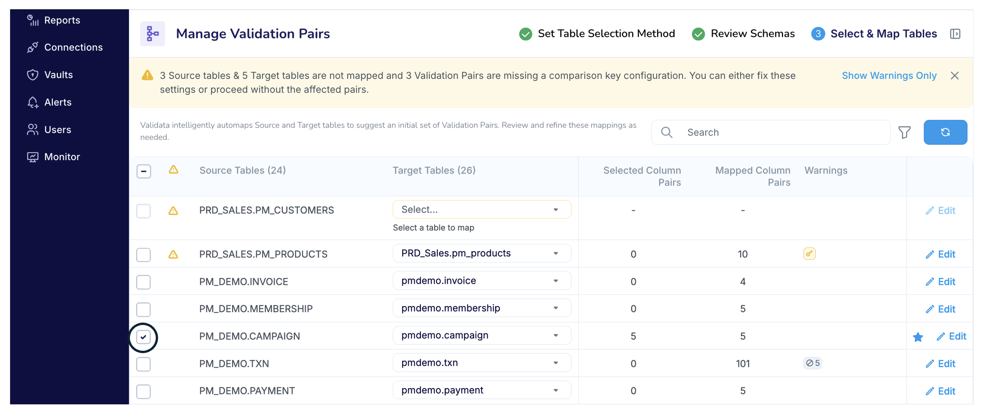Select Connections from the sidebar

click(73, 47)
